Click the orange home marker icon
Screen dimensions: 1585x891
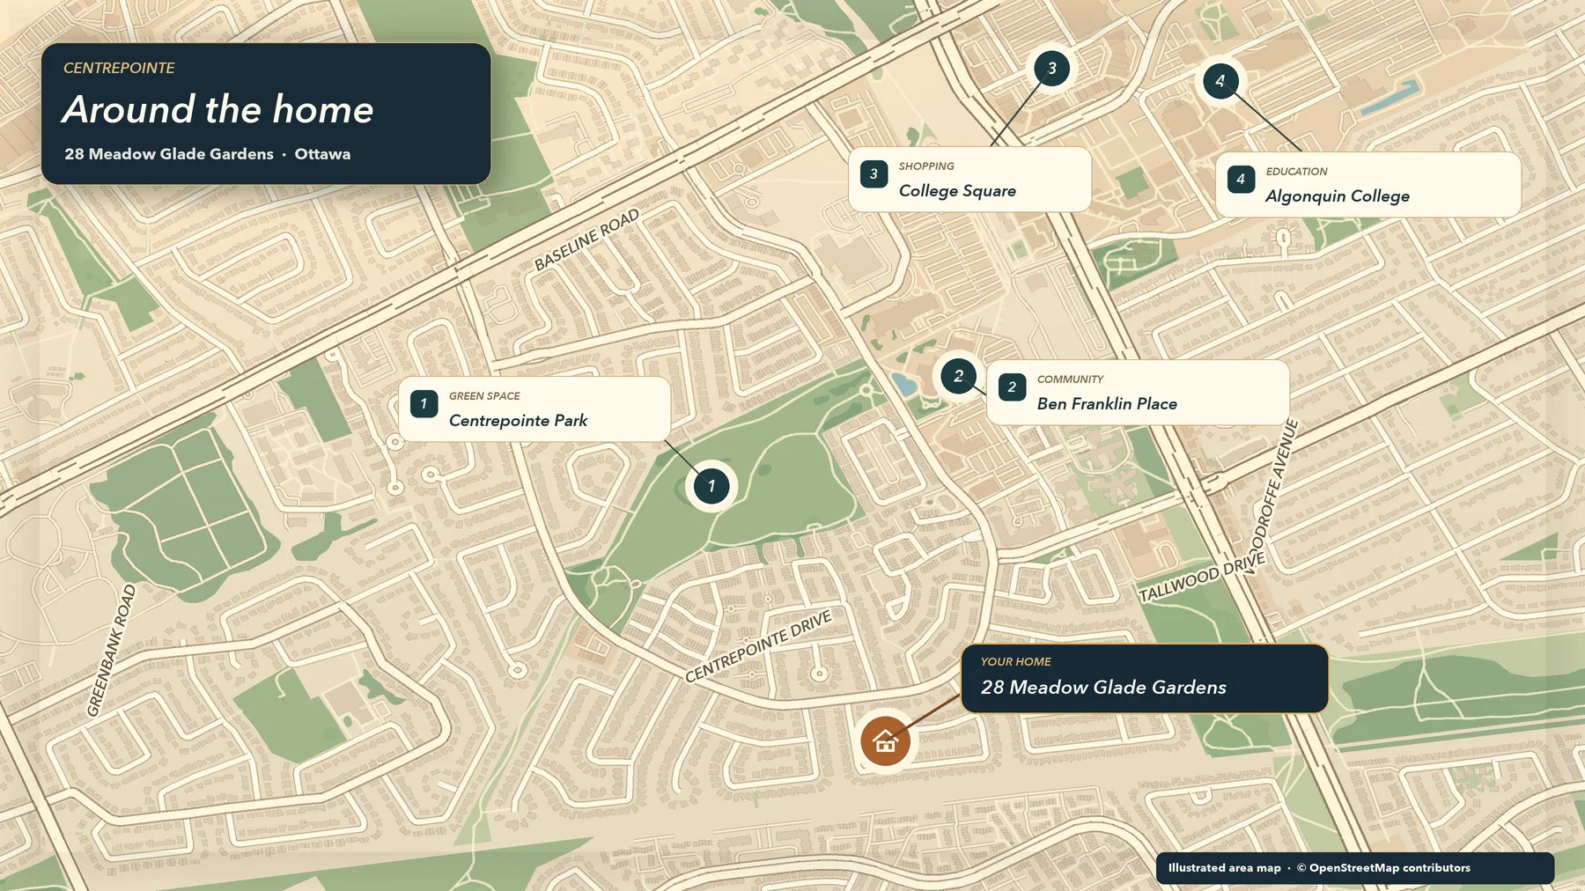click(885, 741)
